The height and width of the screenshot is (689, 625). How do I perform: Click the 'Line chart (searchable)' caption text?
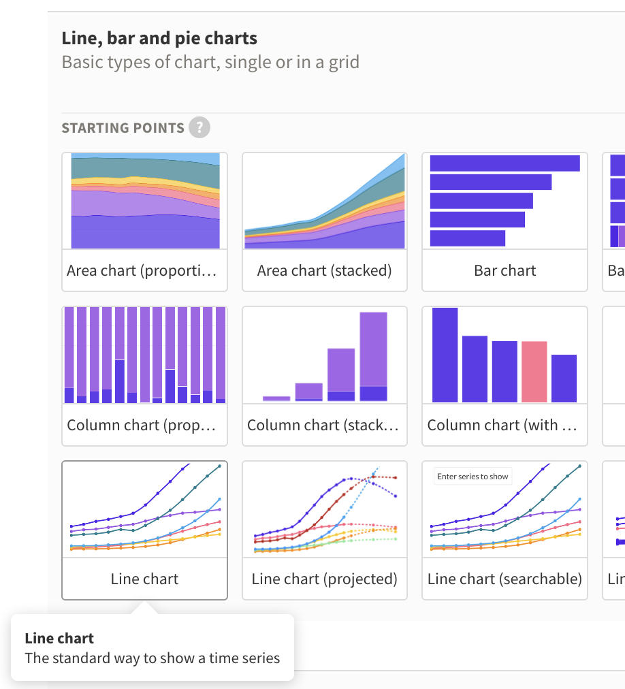tap(504, 579)
